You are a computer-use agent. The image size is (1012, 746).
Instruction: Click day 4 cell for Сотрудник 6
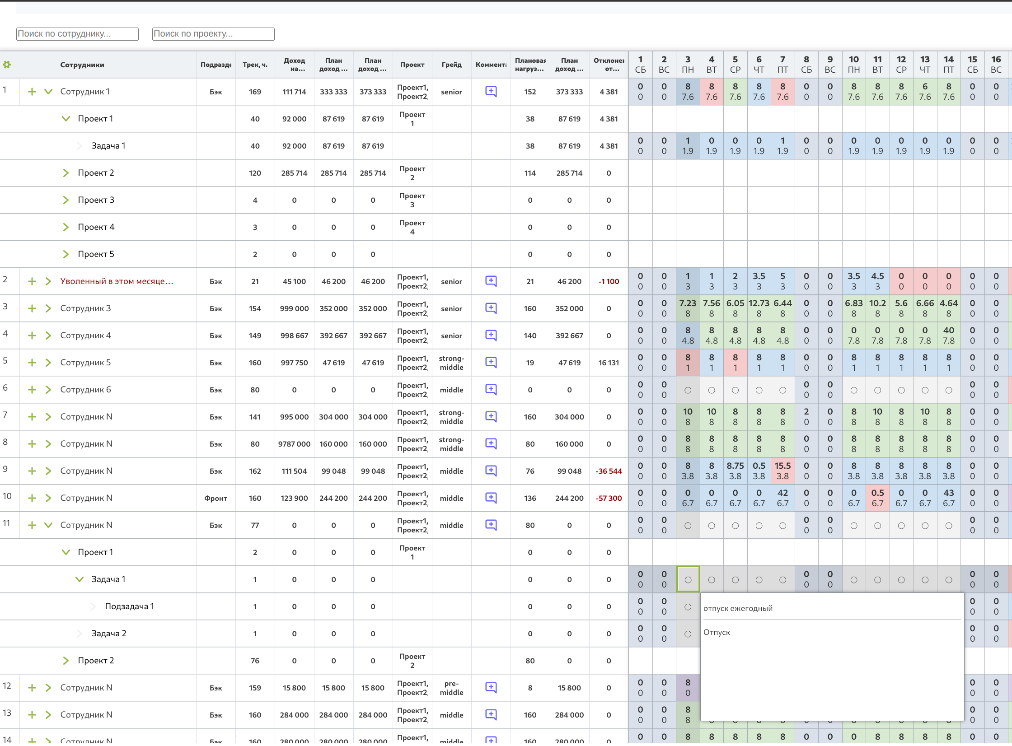(712, 390)
